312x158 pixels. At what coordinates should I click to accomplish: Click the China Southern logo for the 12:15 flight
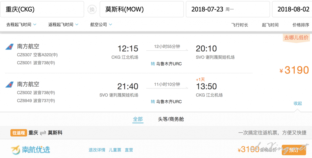point(9,47)
